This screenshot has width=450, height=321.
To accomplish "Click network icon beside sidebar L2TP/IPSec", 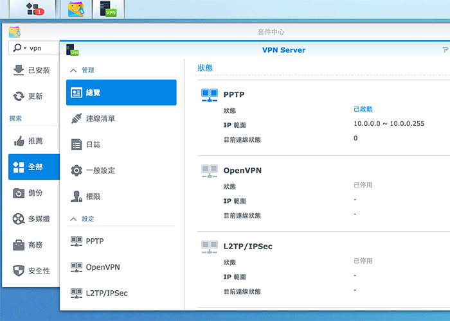I will [76, 293].
